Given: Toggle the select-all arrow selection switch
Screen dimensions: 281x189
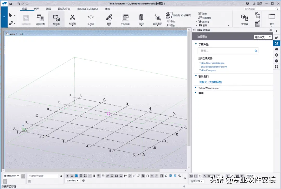Looking at the screenshot, I should pos(67,176).
